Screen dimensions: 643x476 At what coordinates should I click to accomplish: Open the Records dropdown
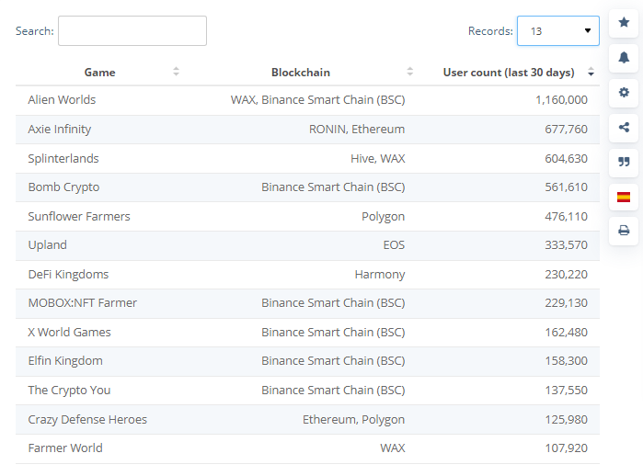(x=557, y=30)
